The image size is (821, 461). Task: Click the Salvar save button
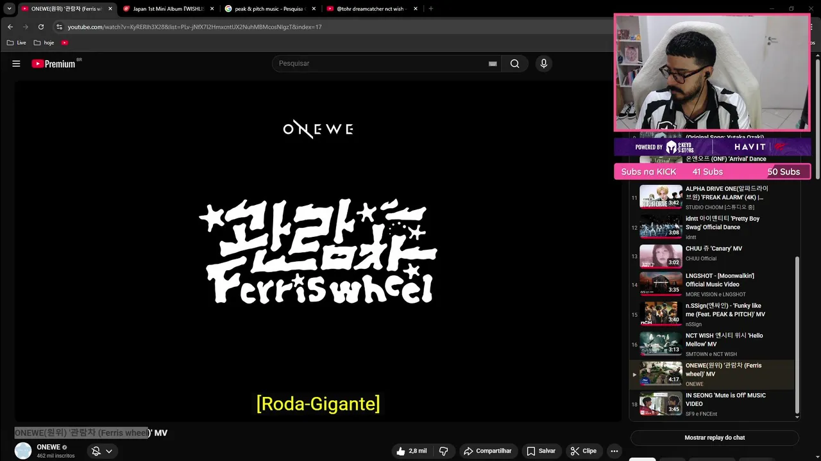coord(541,451)
